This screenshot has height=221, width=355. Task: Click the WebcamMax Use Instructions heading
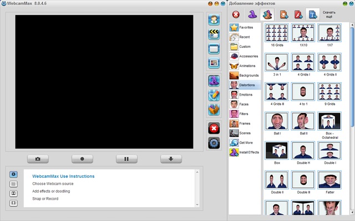(63, 176)
